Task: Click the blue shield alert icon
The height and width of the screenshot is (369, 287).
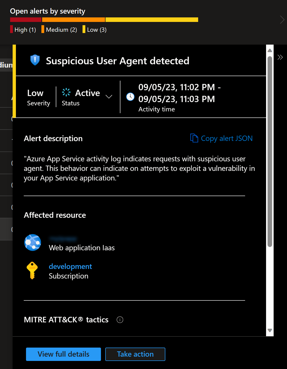Action: point(35,60)
